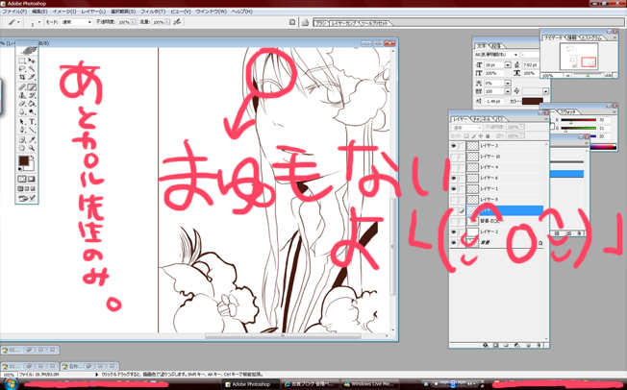Select the Path Selection tool
Image resolution: width=627 pixels, height=390 pixels.
[x=22, y=121]
